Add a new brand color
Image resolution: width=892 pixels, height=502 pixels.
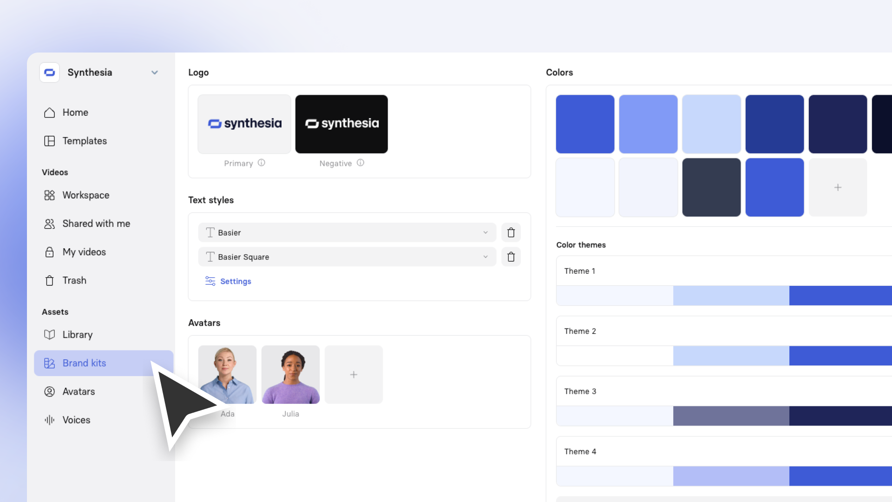(838, 187)
